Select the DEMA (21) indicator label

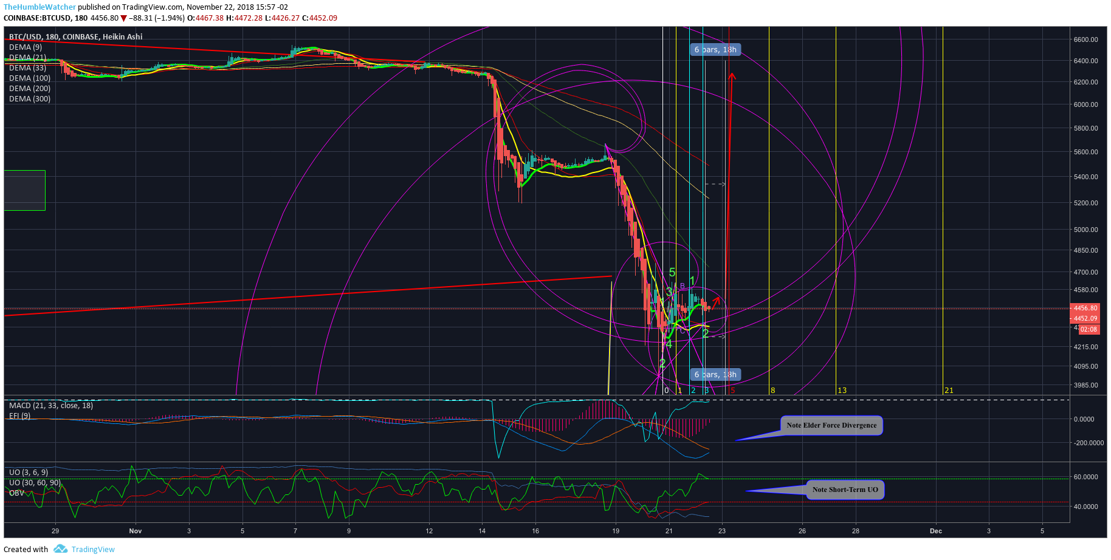(x=27, y=58)
